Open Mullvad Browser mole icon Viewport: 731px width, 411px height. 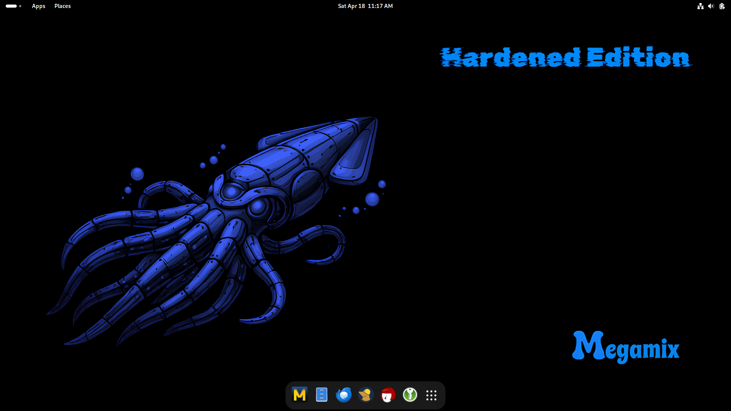366,395
